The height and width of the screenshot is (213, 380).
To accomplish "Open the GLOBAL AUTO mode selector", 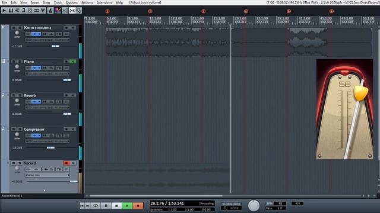I will (231, 206).
